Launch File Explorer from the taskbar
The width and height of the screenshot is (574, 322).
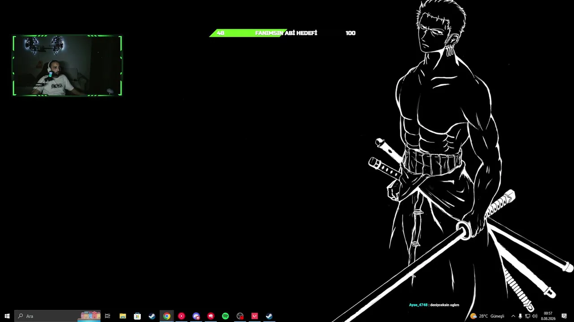122,316
